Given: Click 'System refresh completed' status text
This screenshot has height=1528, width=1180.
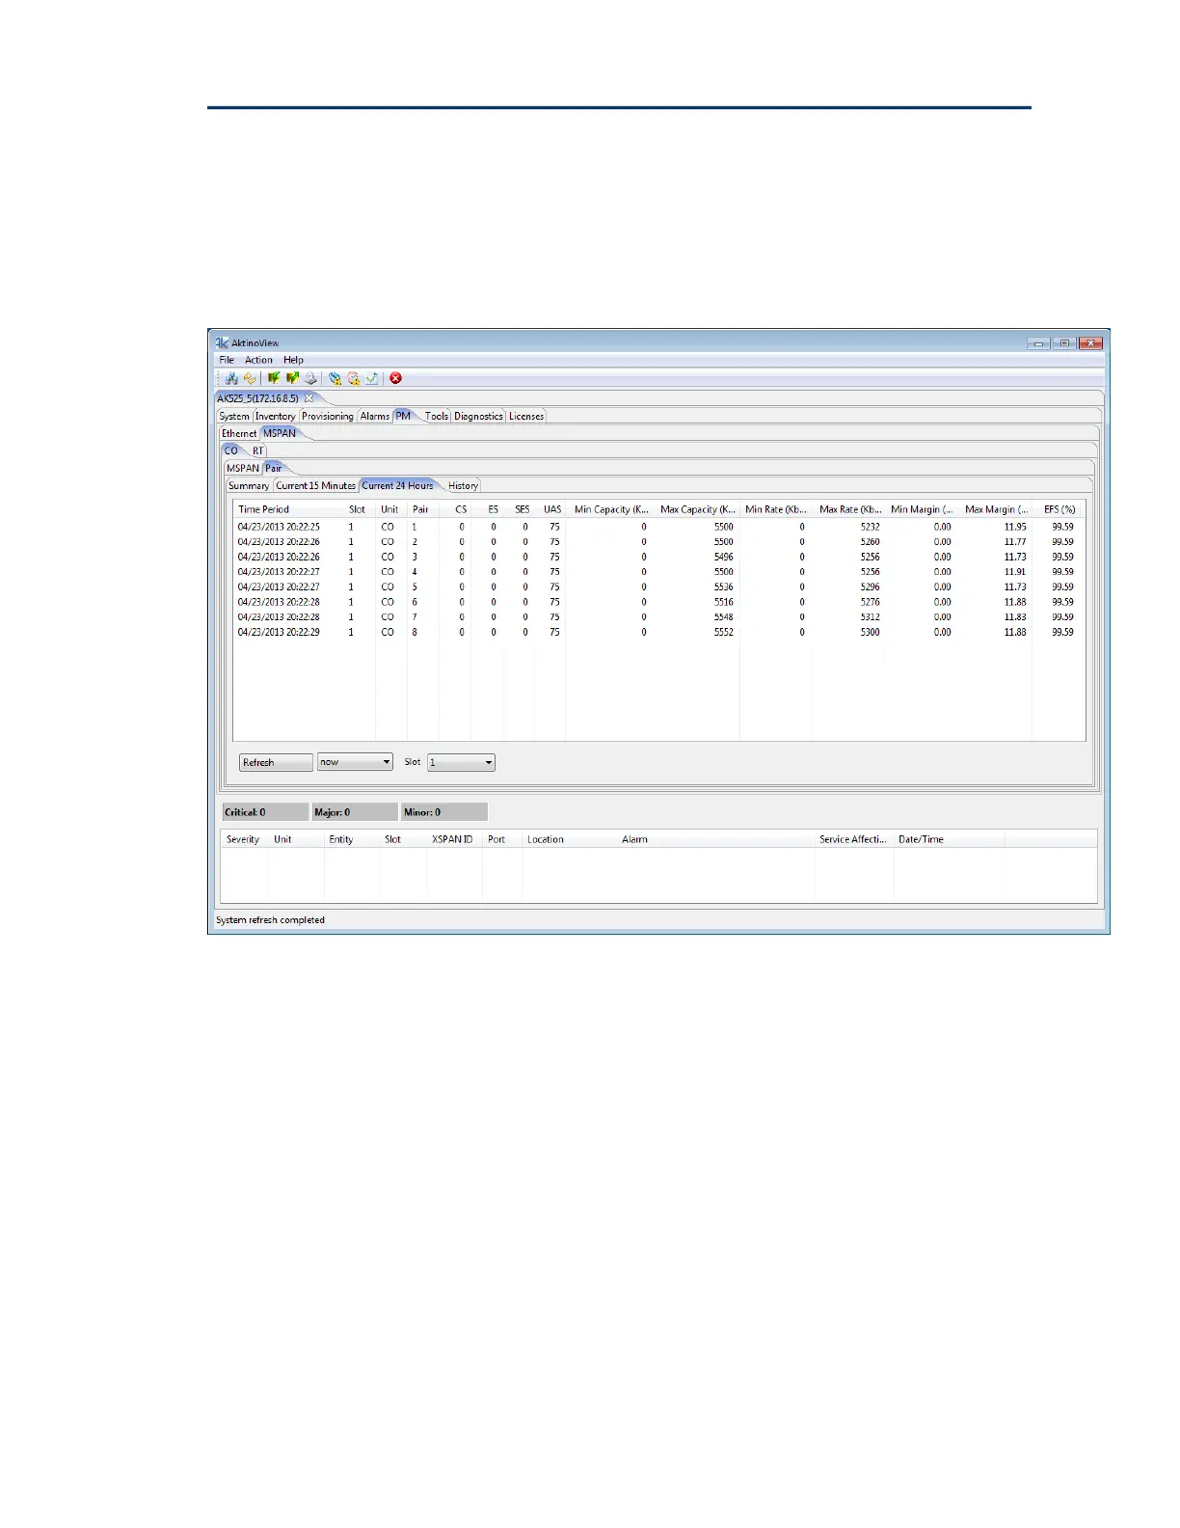Looking at the screenshot, I should (x=270, y=920).
